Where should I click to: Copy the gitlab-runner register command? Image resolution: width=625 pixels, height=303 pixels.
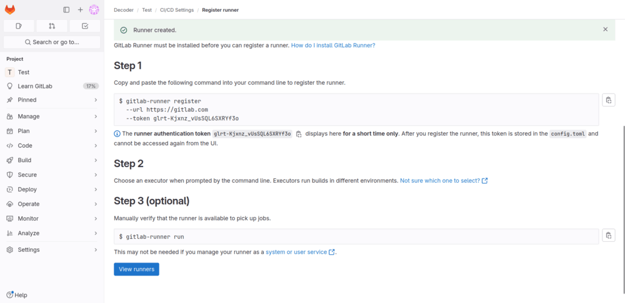click(x=609, y=100)
